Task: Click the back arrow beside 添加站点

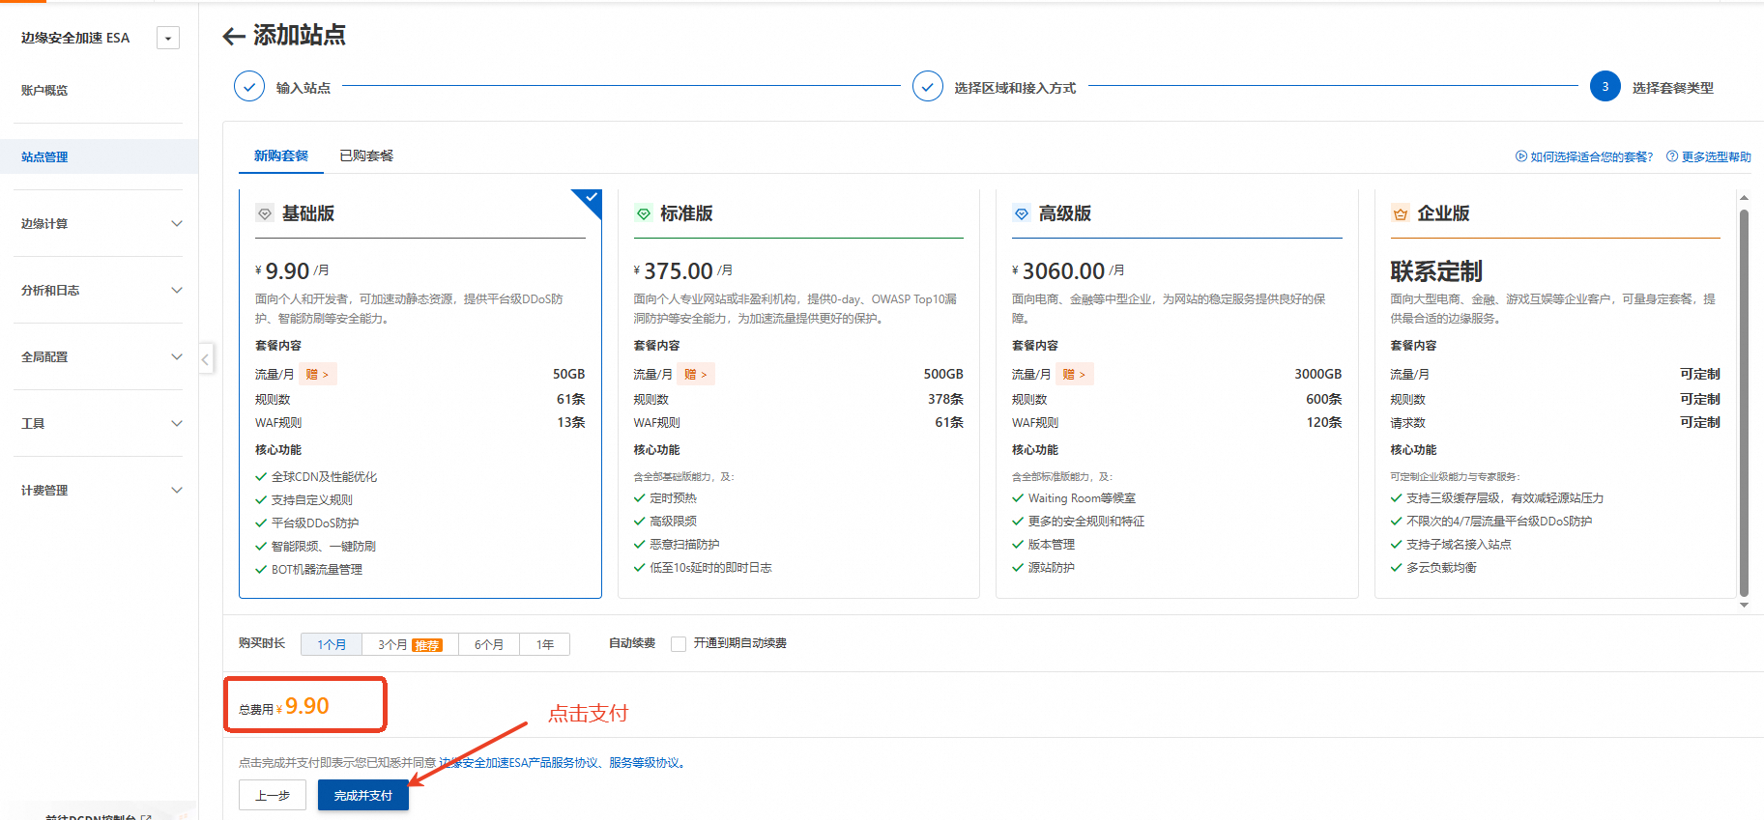Action: tap(233, 37)
